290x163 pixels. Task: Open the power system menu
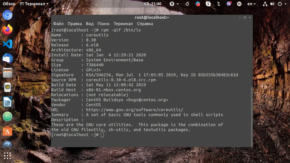282,4
